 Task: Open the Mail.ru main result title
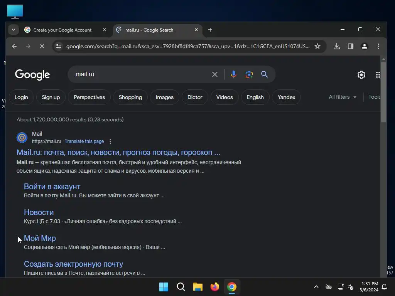pos(118,152)
